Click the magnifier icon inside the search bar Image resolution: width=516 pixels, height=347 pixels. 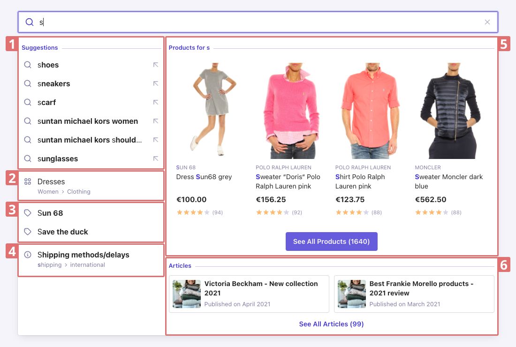pyautogui.click(x=30, y=22)
